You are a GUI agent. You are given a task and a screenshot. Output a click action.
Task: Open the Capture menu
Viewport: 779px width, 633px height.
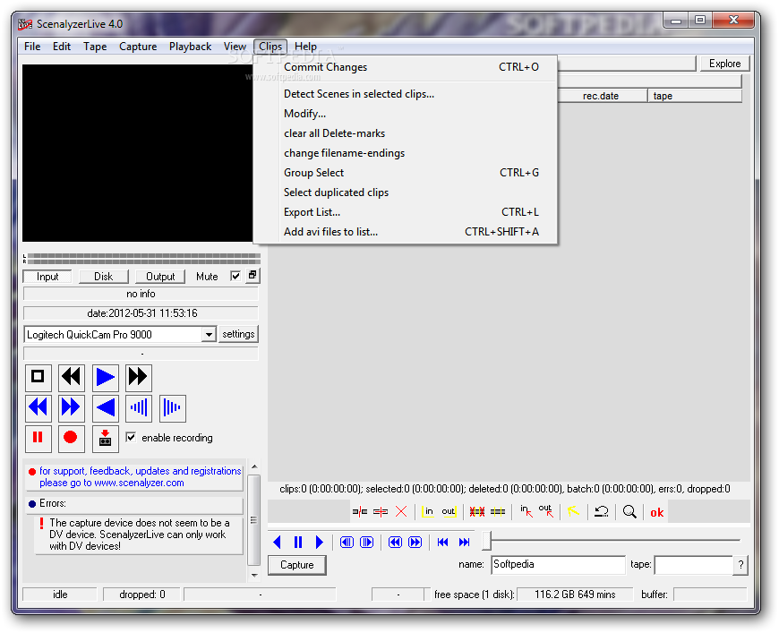(x=138, y=47)
